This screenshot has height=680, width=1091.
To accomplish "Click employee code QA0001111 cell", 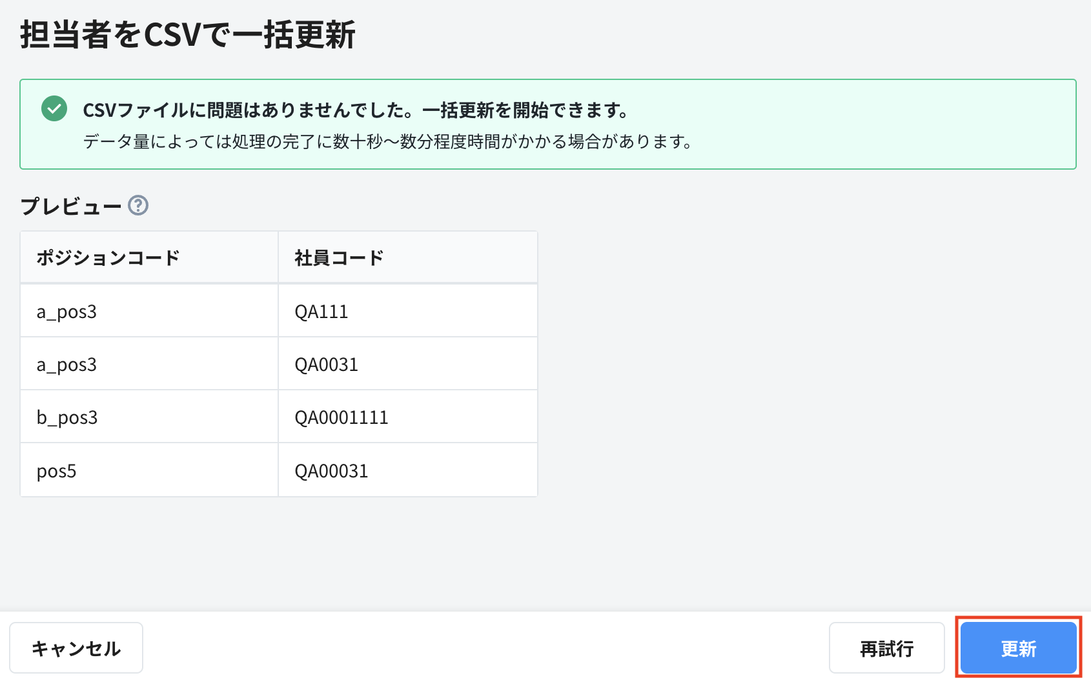I will coord(341,416).
